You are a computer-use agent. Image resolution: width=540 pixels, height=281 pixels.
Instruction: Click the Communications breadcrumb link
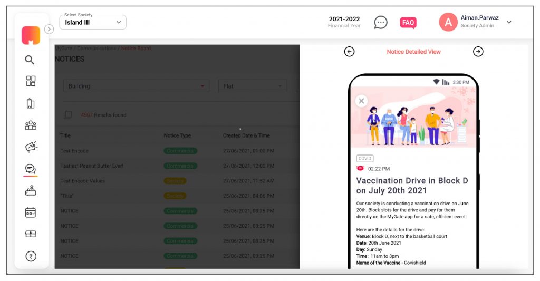97,48
